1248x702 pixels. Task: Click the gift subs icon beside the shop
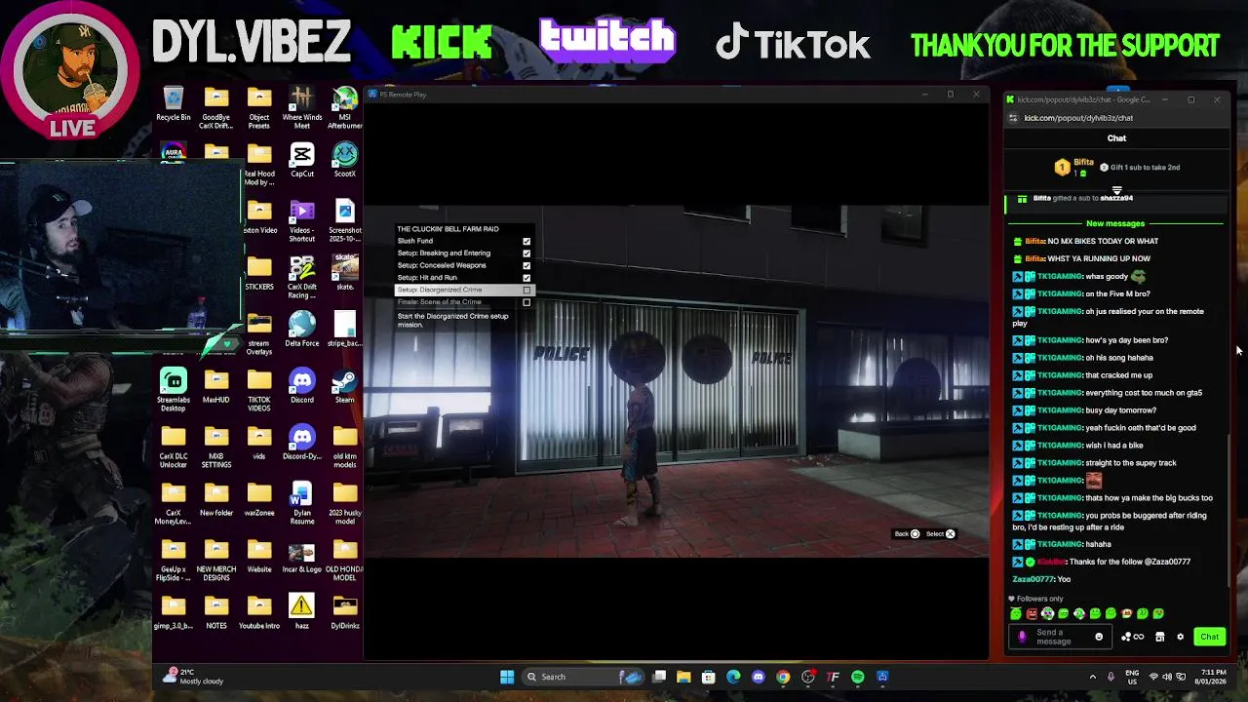click(1132, 637)
